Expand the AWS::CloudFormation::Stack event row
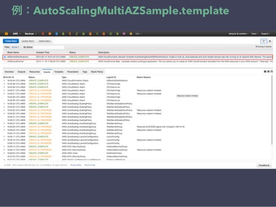 (4, 80)
